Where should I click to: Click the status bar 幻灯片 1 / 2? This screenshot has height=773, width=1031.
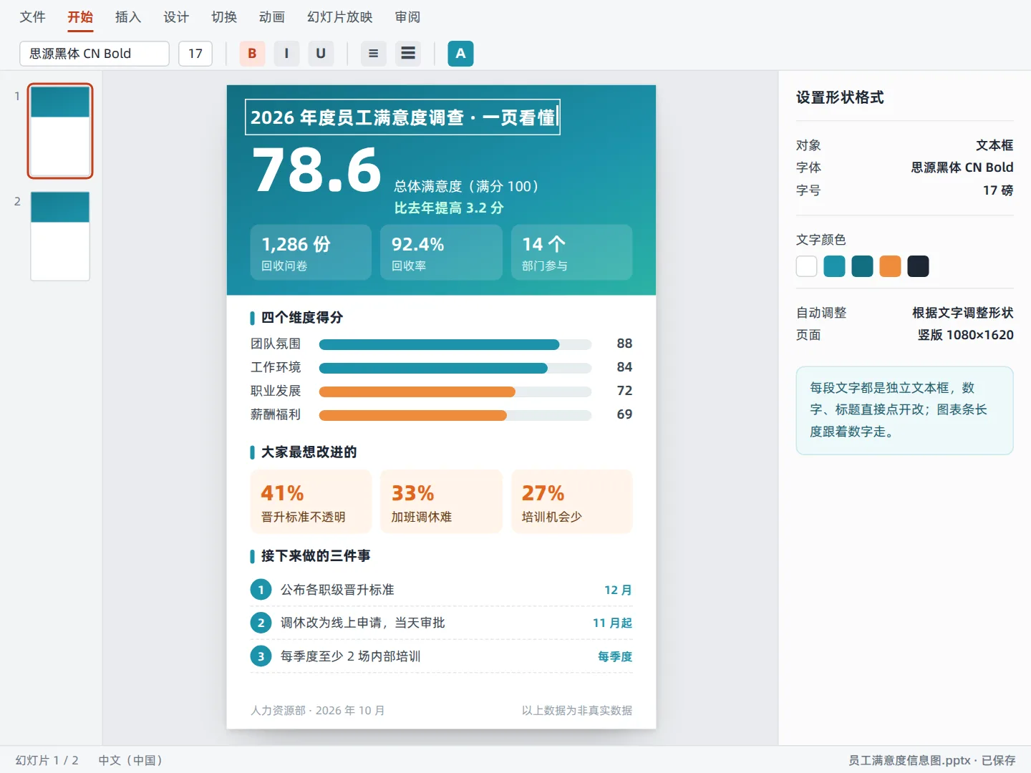[47, 760]
